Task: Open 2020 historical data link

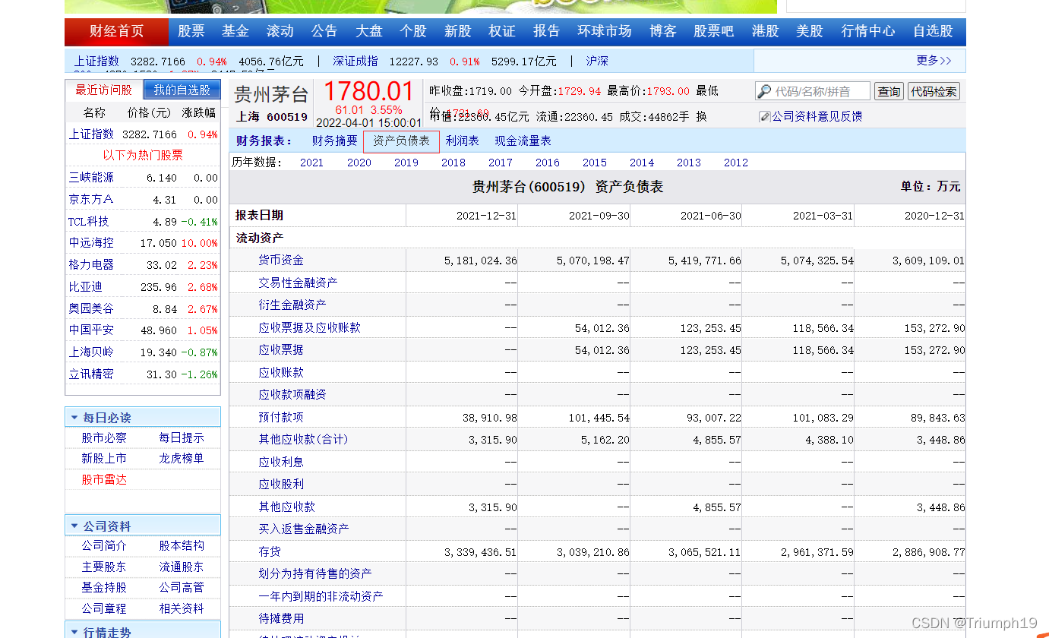Action: [359, 163]
